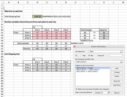Viewport: 127px width, 97px height.
Task: Select the $D$11:$G$13 = integer constraint
Action: click(93, 68)
